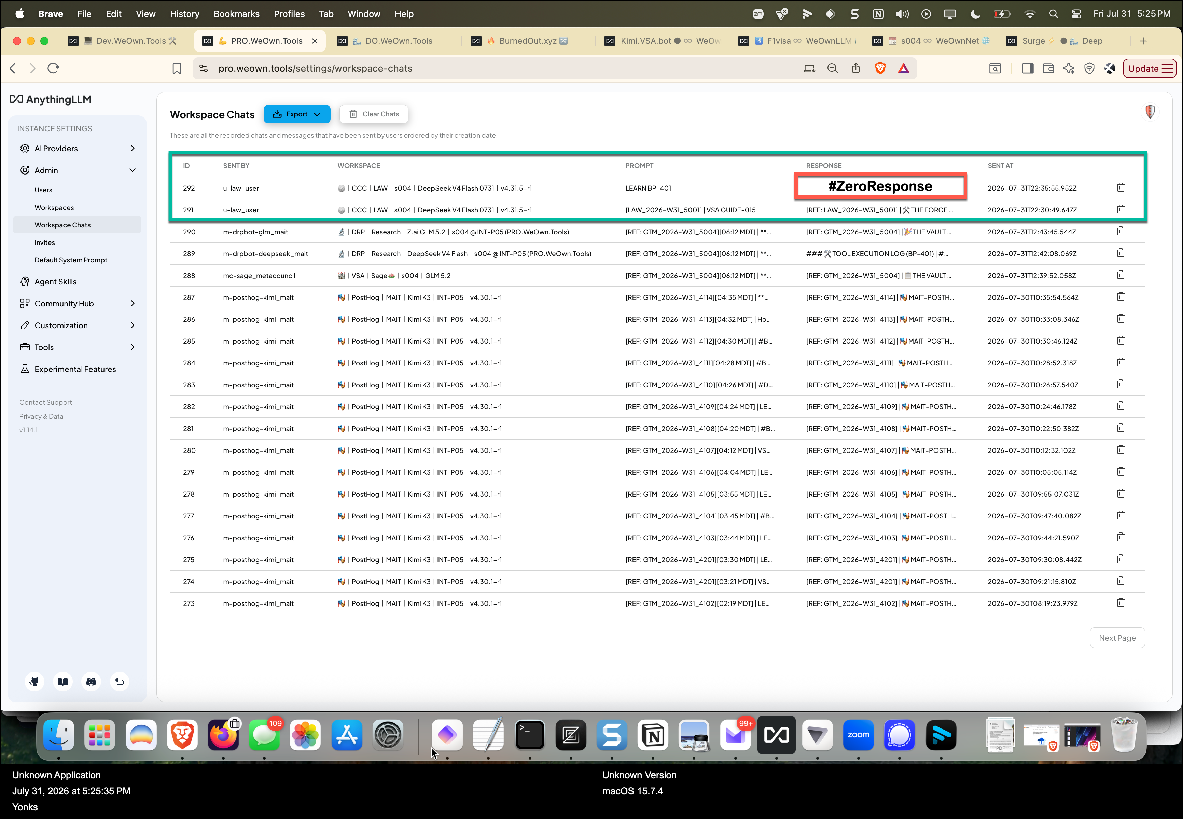Image resolution: width=1183 pixels, height=819 pixels.
Task: Delete chat row with ID 288
Action: (1121, 275)
